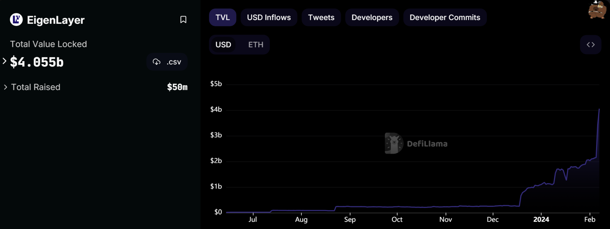Expand the Total Value Locked breakdown
The height and width of the screenshot is (229, 610).
pos(4,61)
